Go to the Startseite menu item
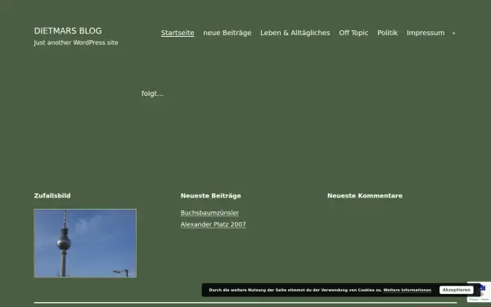 (178, 33)
